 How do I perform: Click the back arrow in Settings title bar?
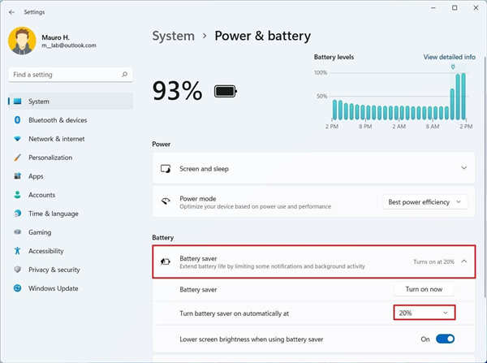pos(11,12)
